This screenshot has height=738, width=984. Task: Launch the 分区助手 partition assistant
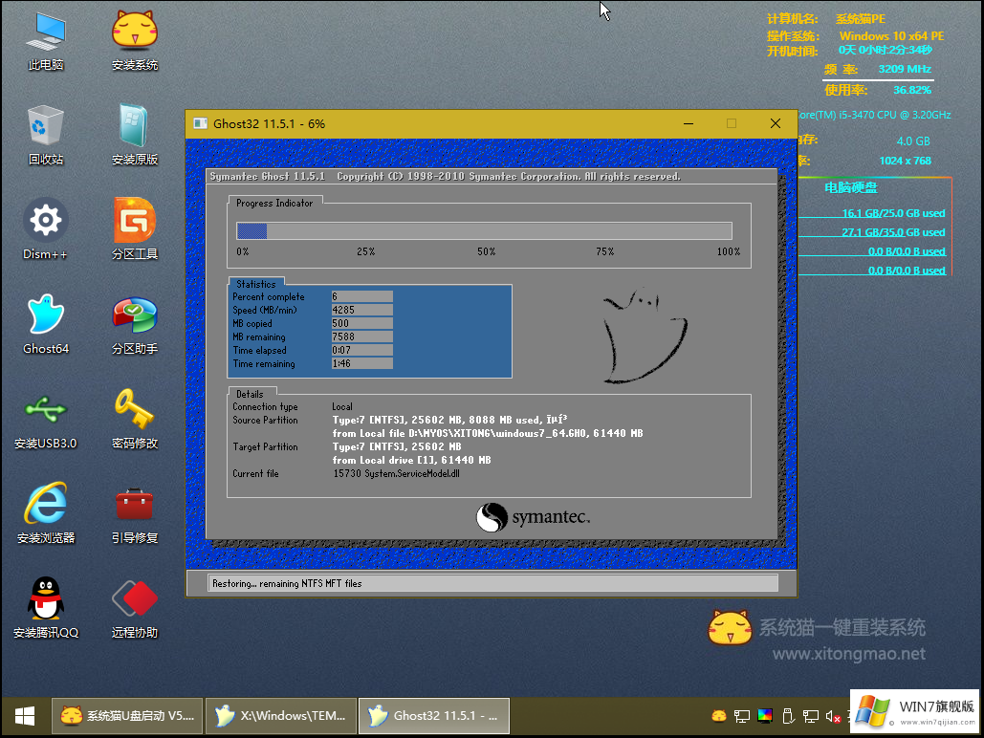click(x=134, y=324)
